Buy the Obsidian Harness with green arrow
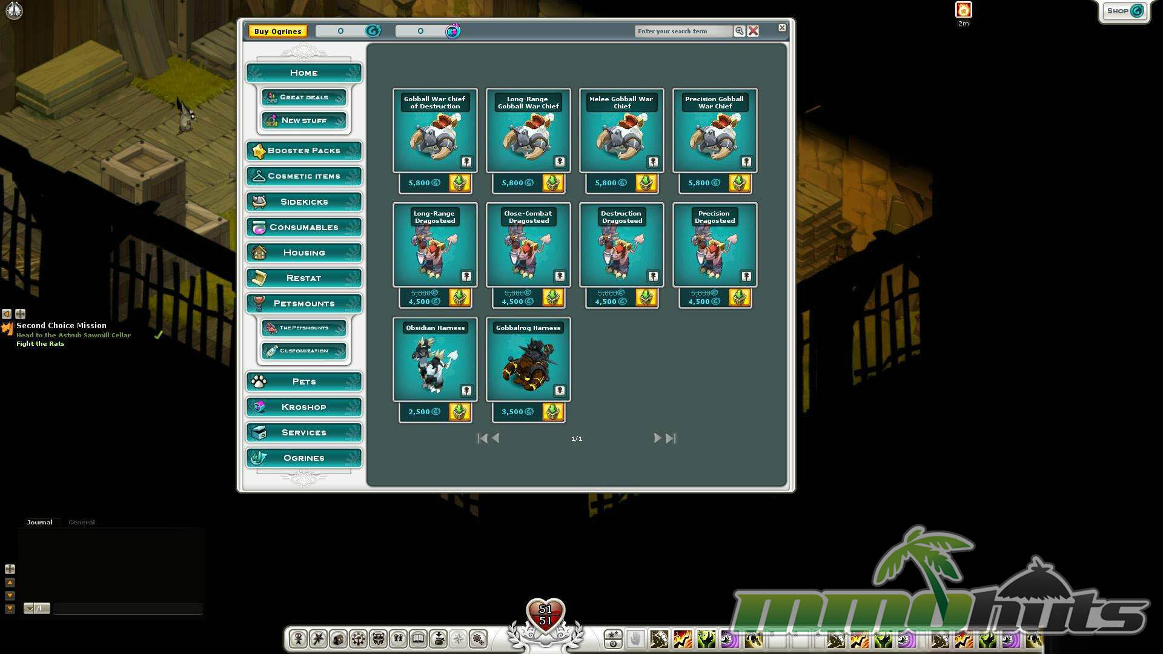 point(459,412)
